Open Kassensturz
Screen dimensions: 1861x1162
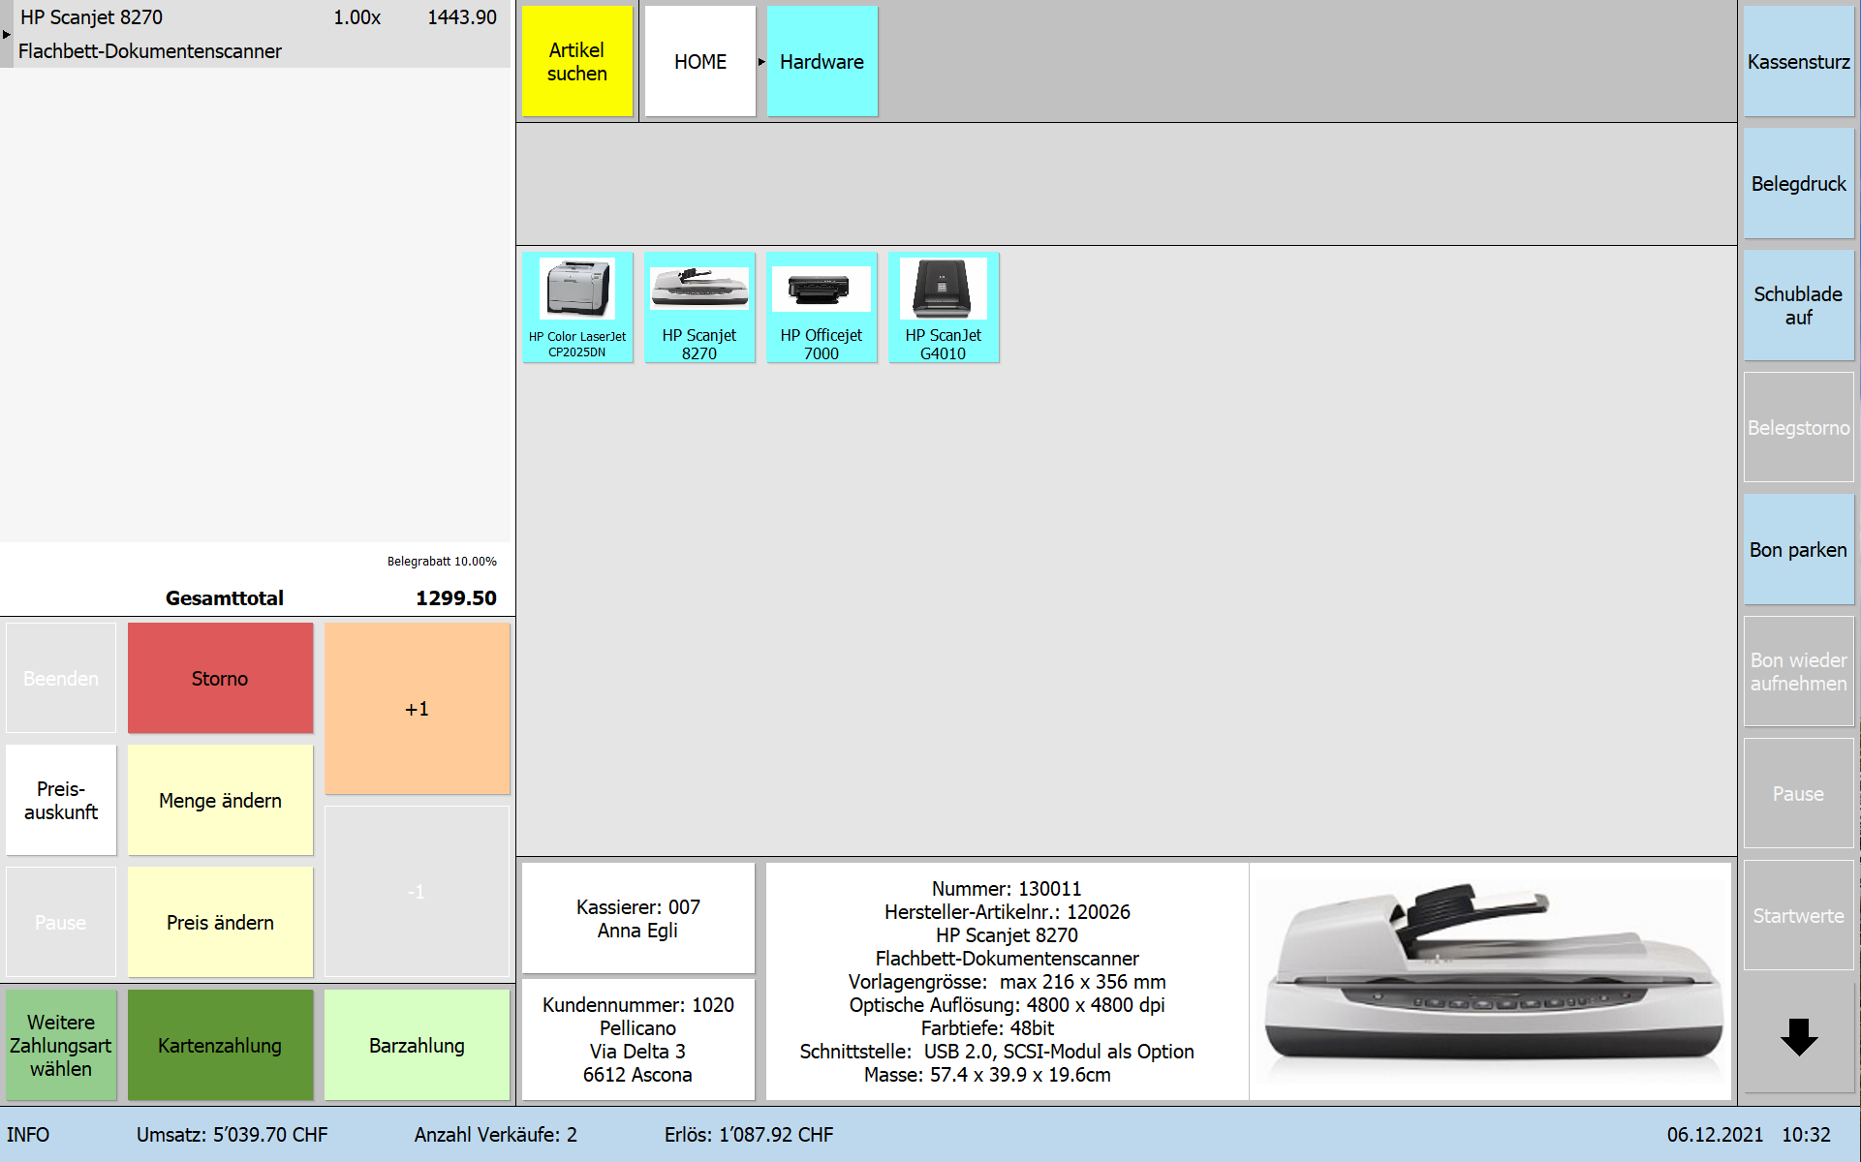pyautogui.click(x=1799, y=61)
